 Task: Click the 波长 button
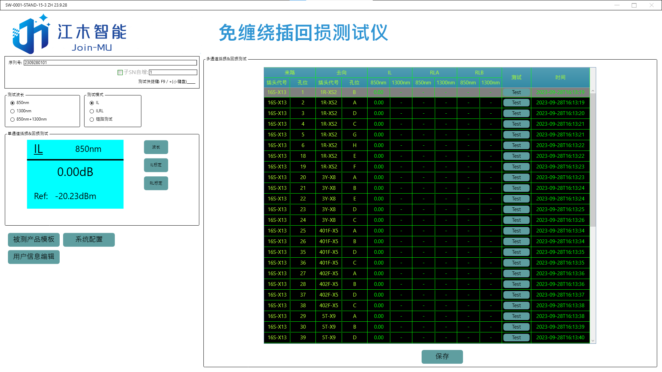click(156, 147)
